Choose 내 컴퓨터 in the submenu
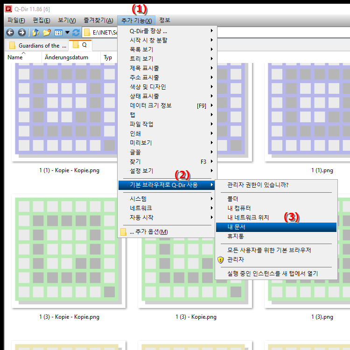 tap(276, 208)
